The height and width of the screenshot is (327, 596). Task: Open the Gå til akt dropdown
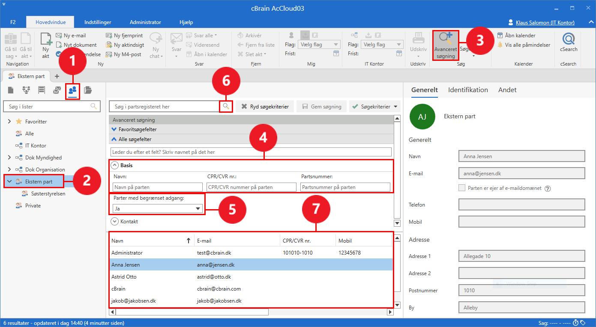26,56
